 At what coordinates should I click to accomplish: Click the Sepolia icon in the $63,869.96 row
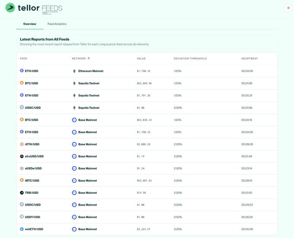(x=74, y=83)
